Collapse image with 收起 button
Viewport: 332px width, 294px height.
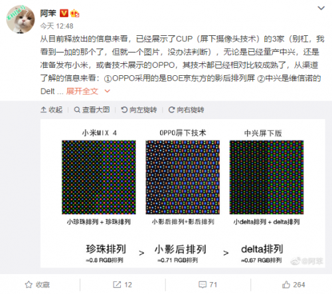52,110
